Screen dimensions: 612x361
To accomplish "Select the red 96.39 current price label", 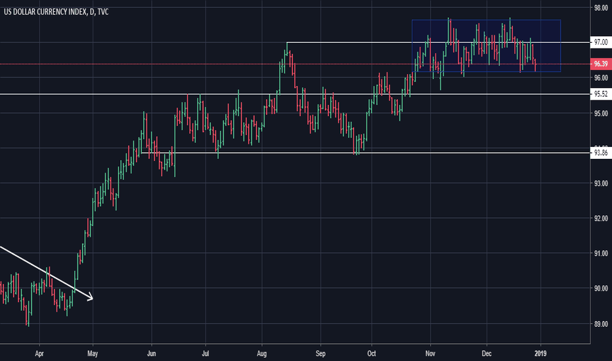I will pyautogui.click(x=601, y=64).
